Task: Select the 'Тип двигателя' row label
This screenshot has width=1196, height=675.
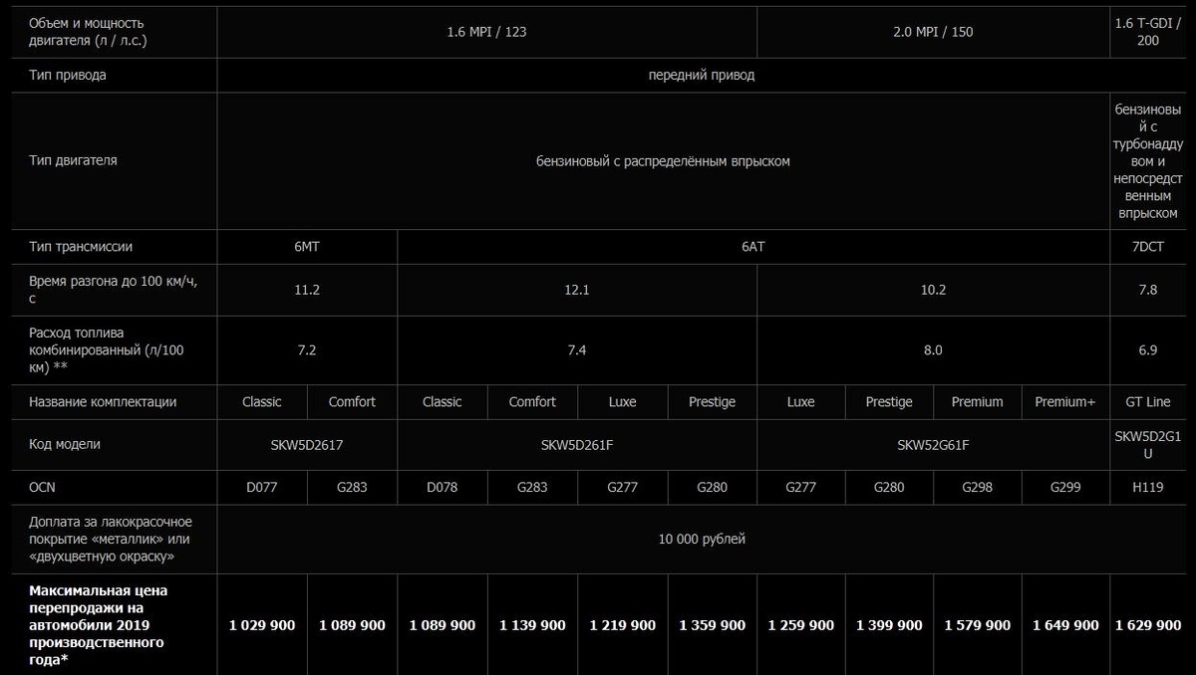Action: click(x=73, y=160)
